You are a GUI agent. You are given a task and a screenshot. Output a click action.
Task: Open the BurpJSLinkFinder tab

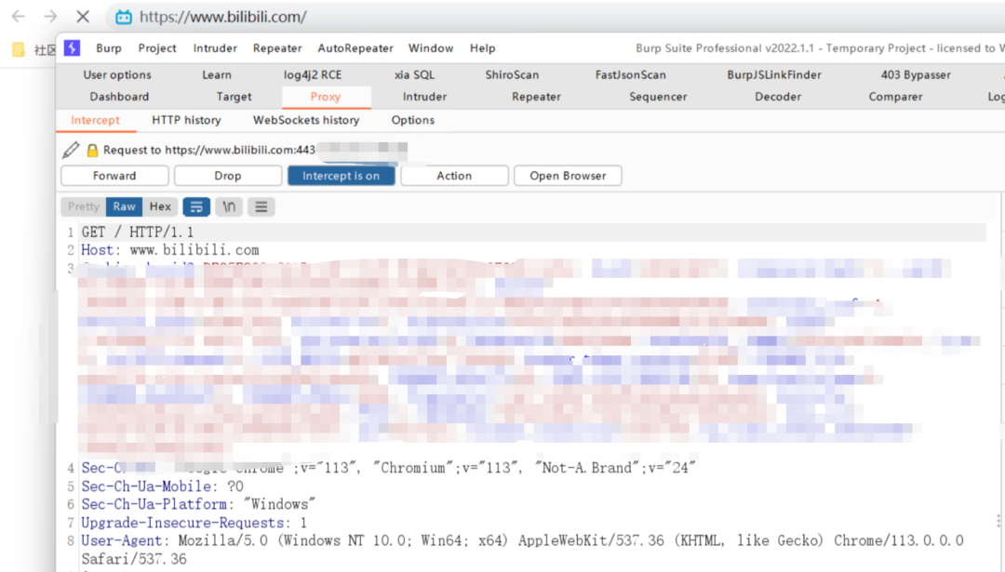(x=774, y=75)
